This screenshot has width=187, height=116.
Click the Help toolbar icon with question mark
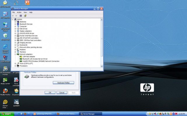click(x=25, y=16)
